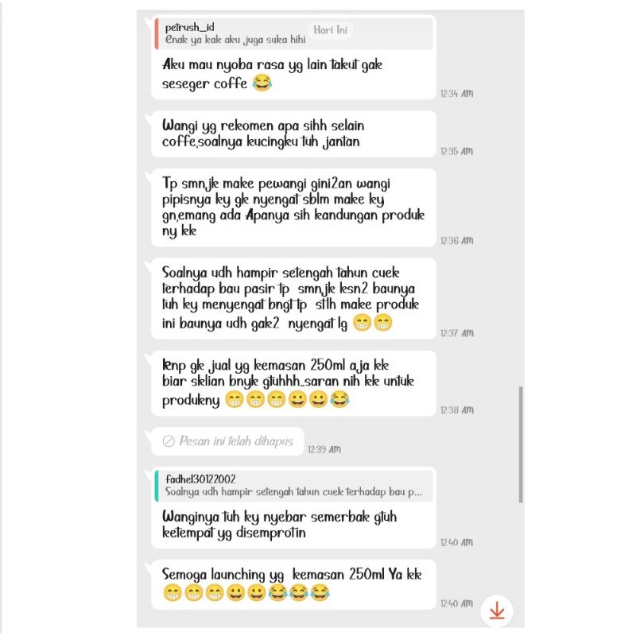Click the grinning emojis after 'nyengat lg'
The height and width of the screenshot is (636, 636).
[x=372, y=323]
